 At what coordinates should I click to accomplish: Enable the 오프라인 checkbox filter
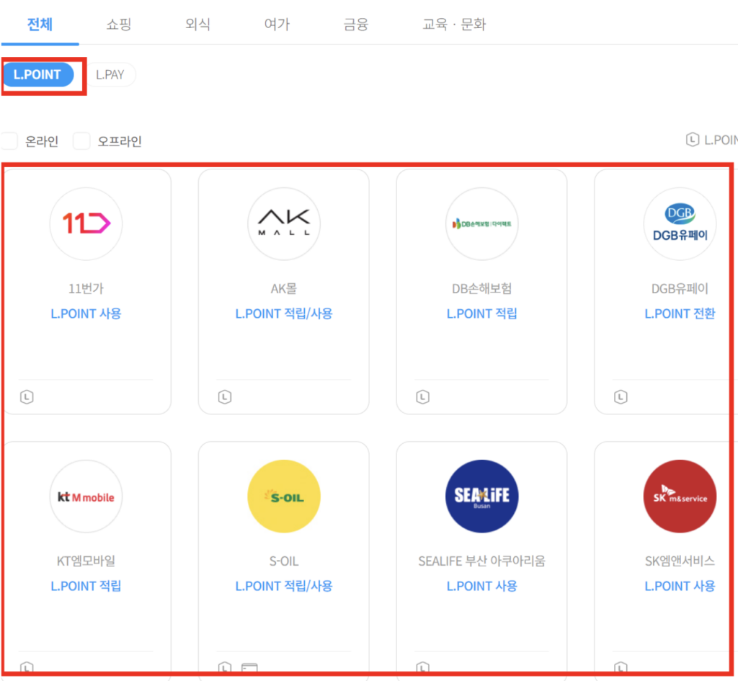[82, 141]
